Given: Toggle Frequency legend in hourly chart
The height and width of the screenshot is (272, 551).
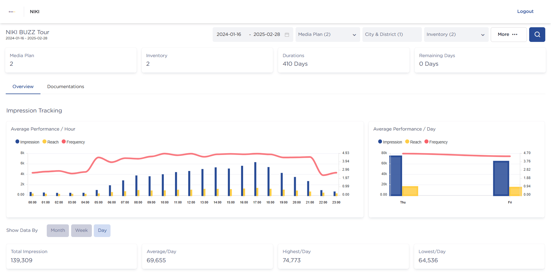Looking at the screenshot, I should pyautogui.click(x=73, y=142).
